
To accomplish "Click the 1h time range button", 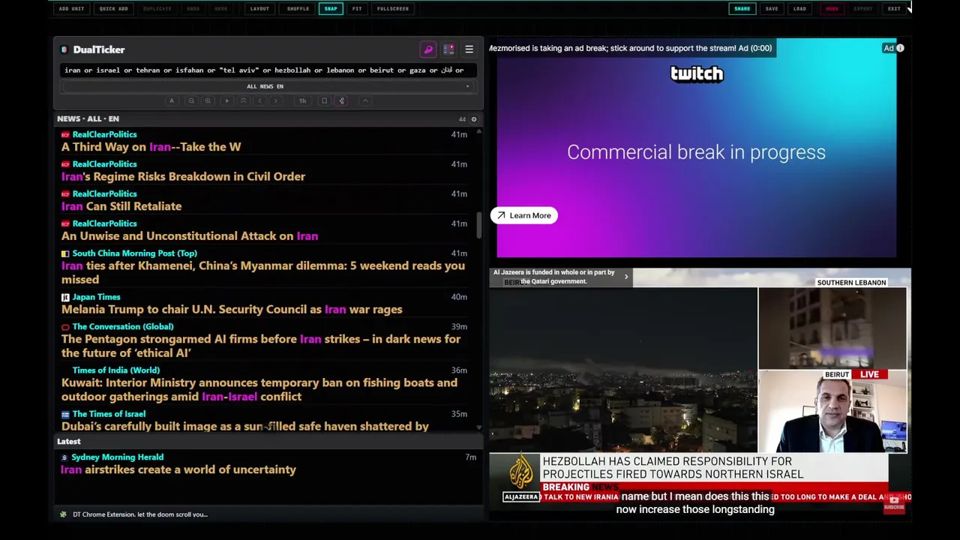I will pyautogui.click(x=302, y=100).
